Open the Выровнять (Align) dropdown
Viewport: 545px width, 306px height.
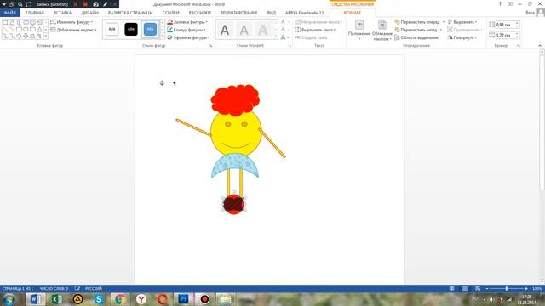(x=462, y=22)
